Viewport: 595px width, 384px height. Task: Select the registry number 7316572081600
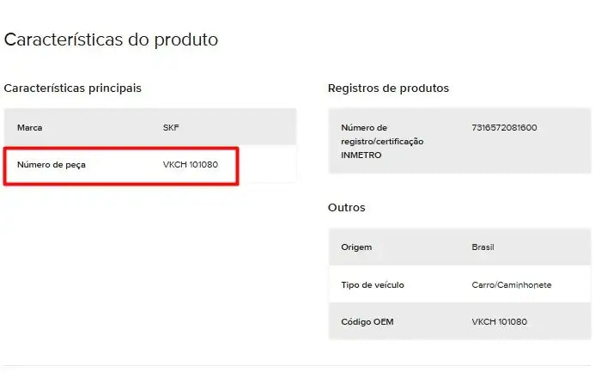pyautogui.click(x=504, y=128)
